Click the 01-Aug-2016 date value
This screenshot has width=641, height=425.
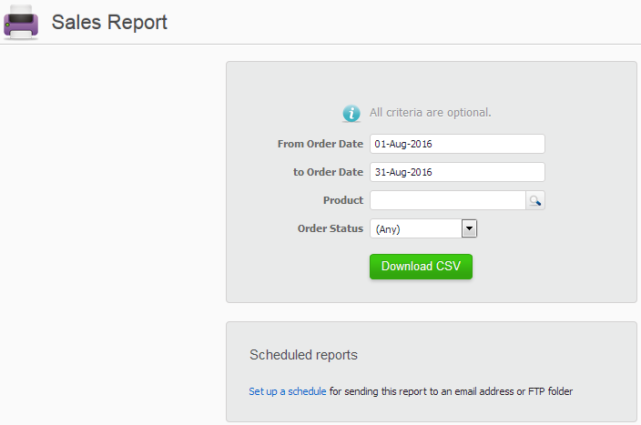[x=403, y=144]
